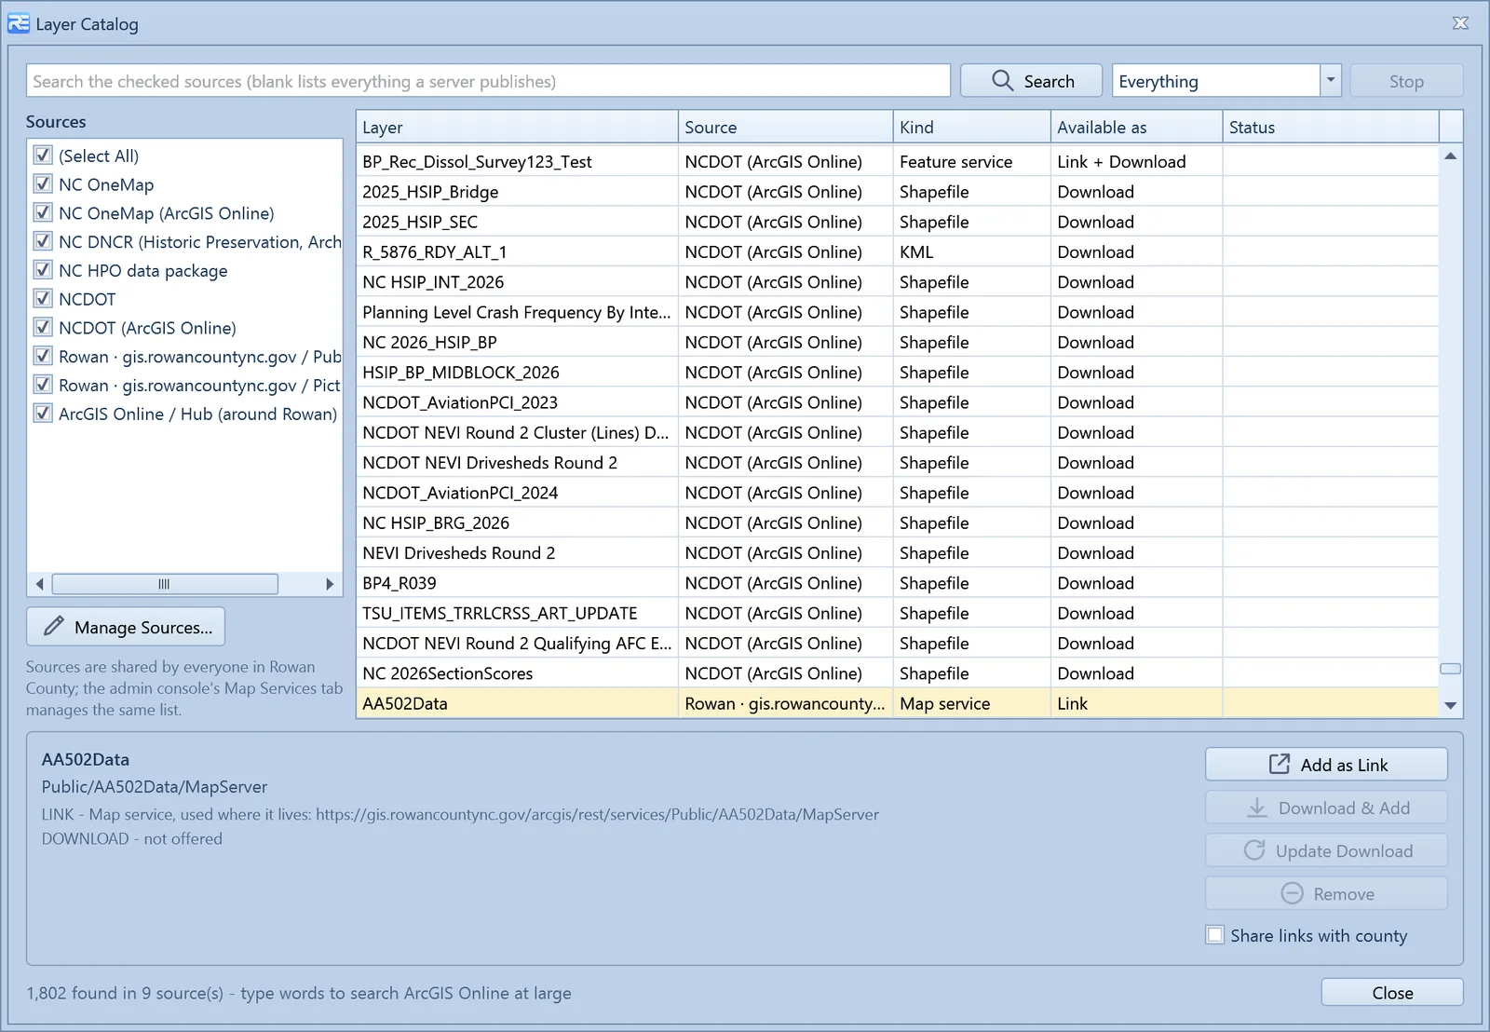Select the 2025_HSIP_Bridge layer row
1490x1032 pixels.
click(x=898, y=192)
